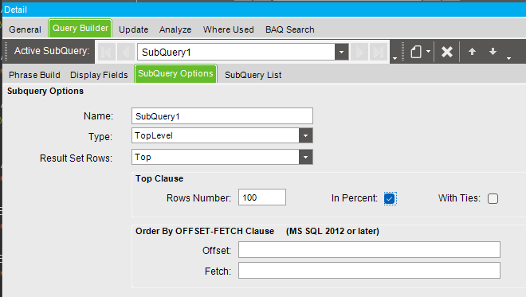Move subquery up with up arrow
The height and width of the screenshot is (297, 526).
point(472,52)
